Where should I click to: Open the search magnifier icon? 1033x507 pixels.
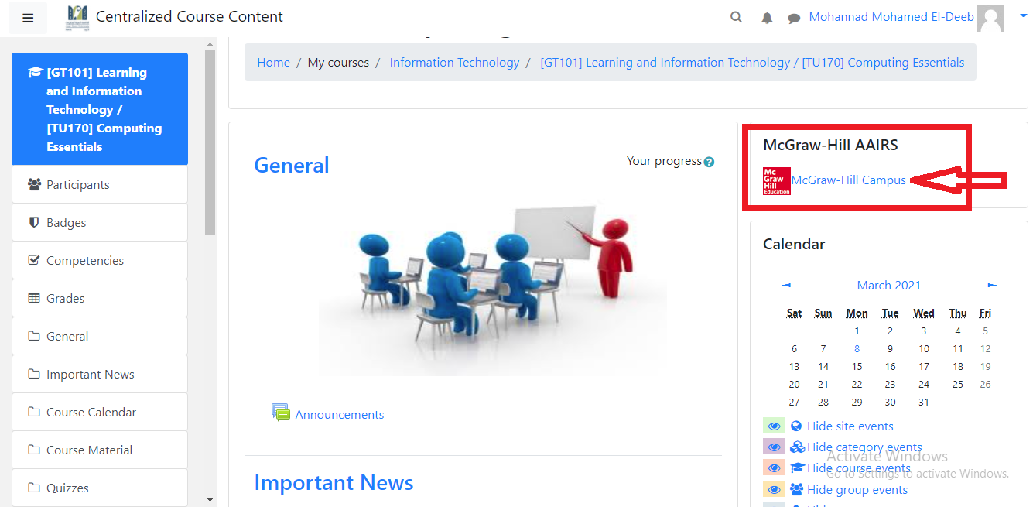coord(736,17)
